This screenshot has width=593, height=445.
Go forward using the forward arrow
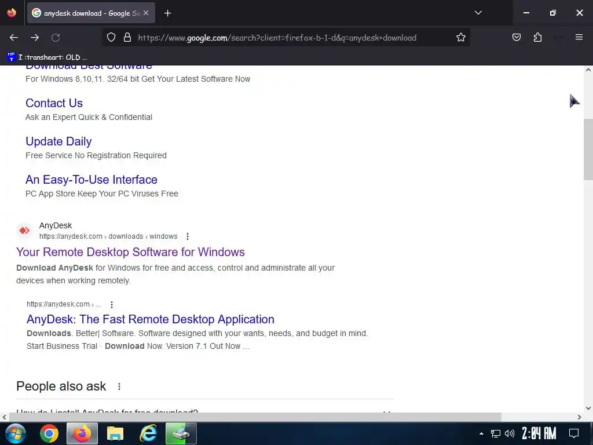[35, 38]
